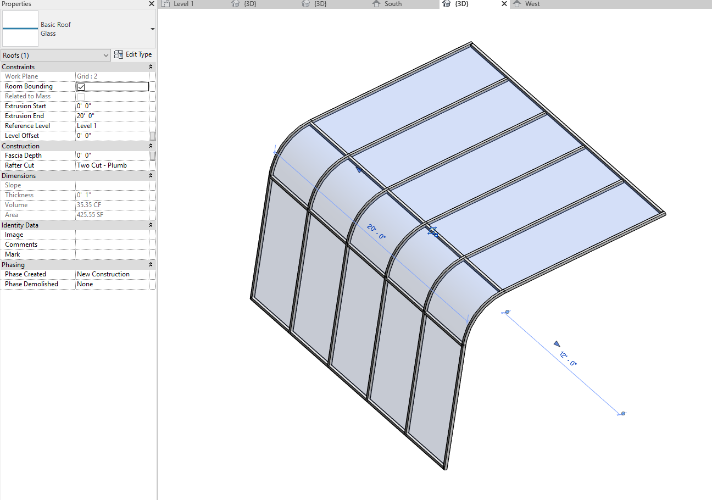Click the elevation marker icon on South tab
Viewport: 712px width, 500px height.
coord(376,4)
